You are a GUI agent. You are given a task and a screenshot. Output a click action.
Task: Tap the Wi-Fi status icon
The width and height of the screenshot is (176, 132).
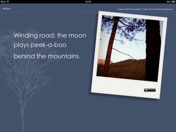point(8,1)
